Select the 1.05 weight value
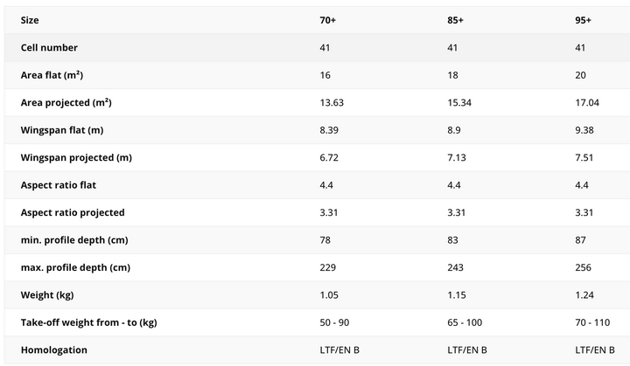 click(x=329, y=295)
